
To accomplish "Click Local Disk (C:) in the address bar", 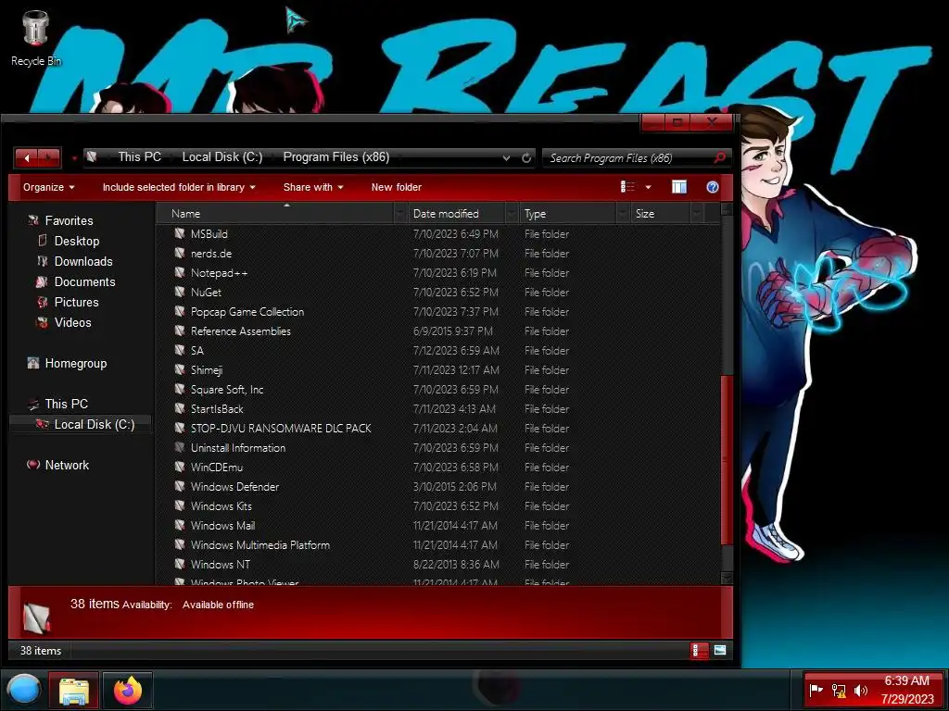I will tap(222, 157).
